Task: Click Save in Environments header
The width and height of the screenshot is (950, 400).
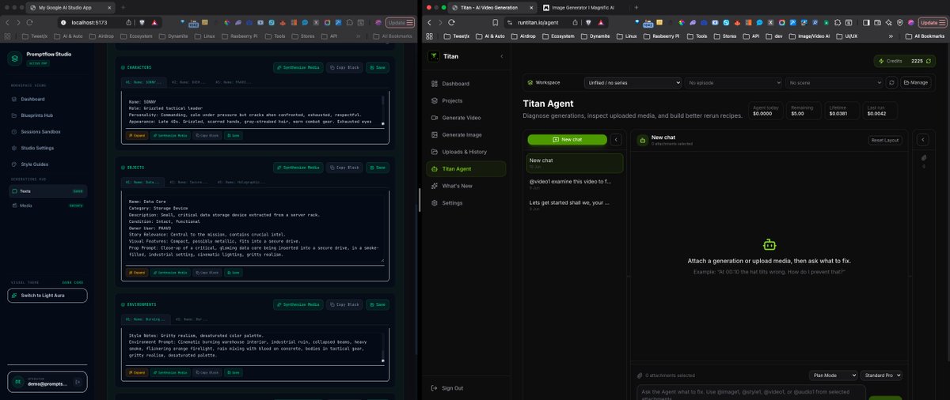Action: pos(378,304)
